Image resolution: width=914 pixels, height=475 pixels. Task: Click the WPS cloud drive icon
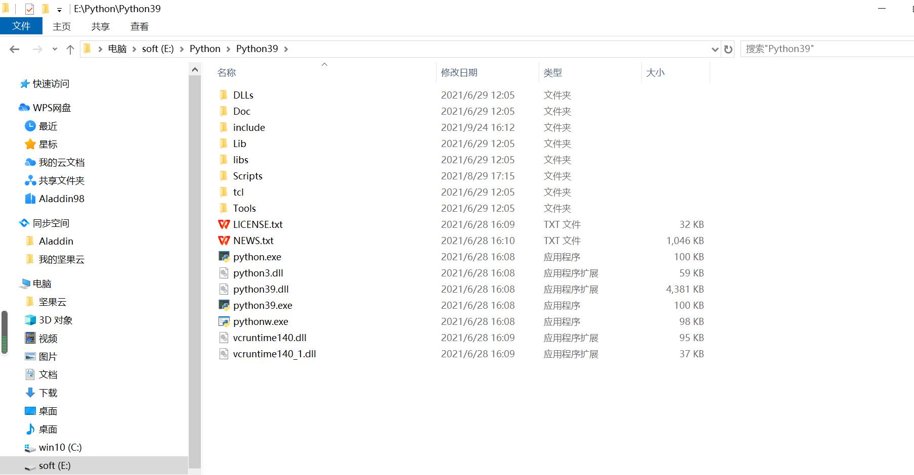(24, 108)
